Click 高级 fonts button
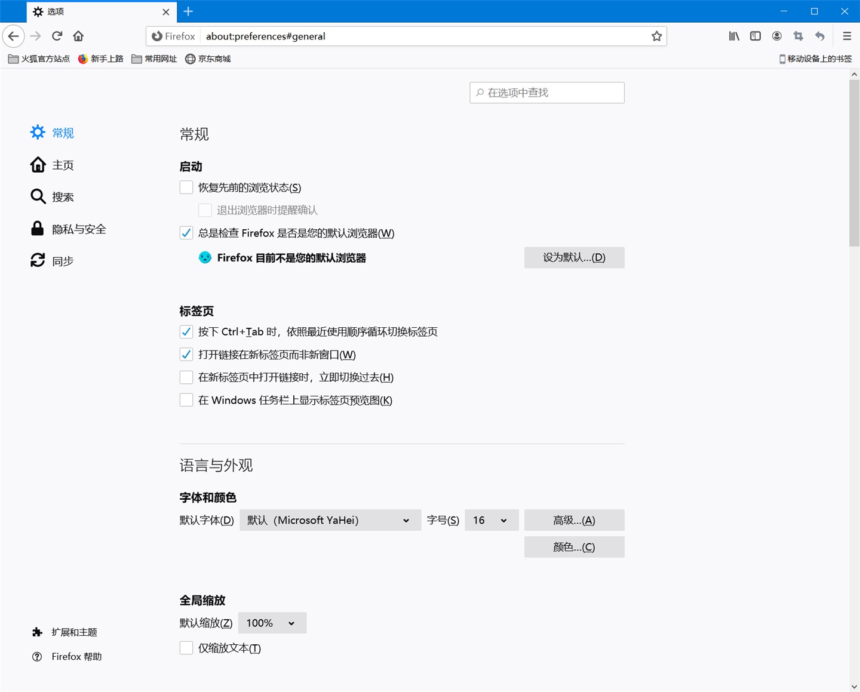The image size is (860, 692). tap(574, 520)
